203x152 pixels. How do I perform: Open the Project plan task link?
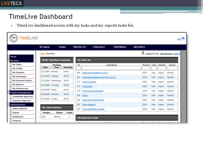[x=87, y=86]
